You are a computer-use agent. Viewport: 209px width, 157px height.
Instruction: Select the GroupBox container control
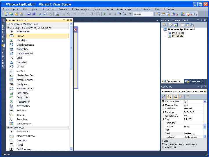coord(37,140)
